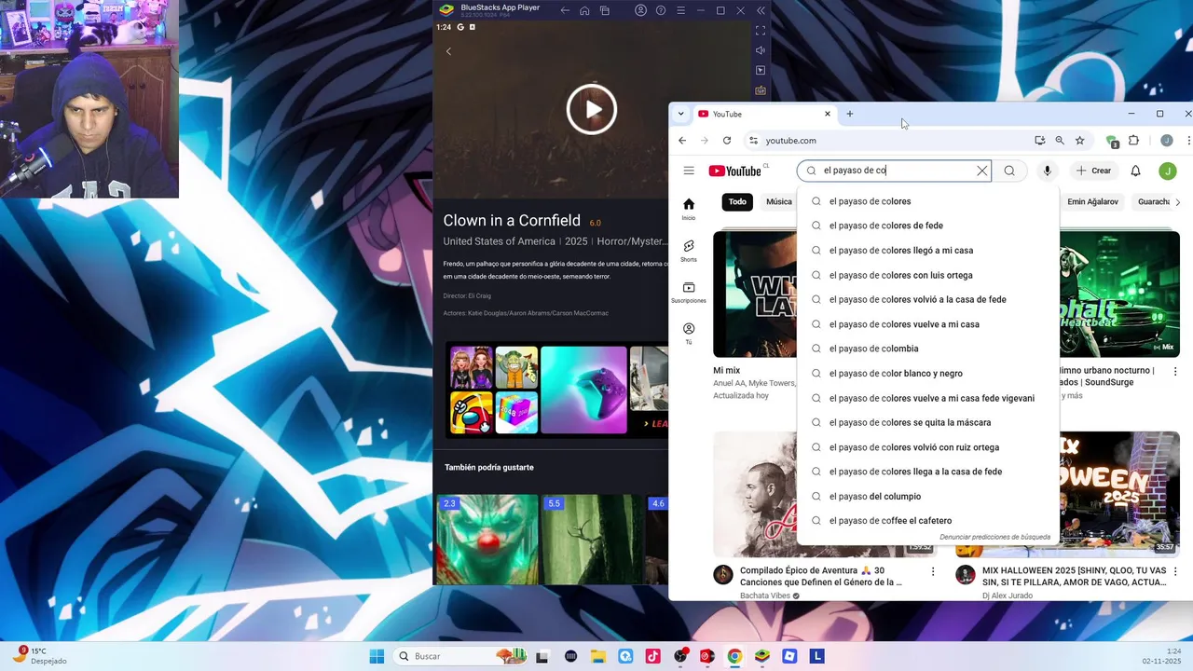
Task: Open YouTube account J avatar
Action: point(1167,171)
